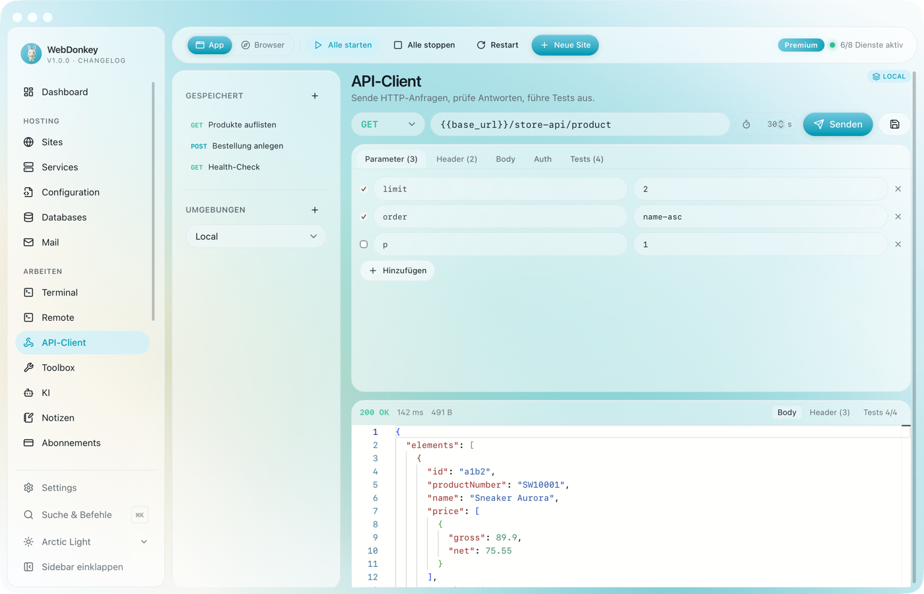Screen dimensions: 924x594
Task: Add a new saved request
Action: 315,96
